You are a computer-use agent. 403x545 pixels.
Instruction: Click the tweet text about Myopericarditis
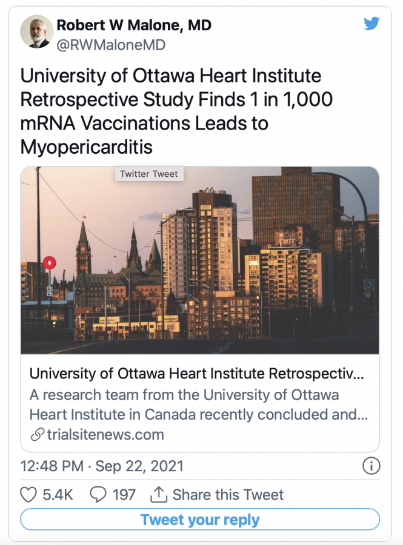coord(176,111)
